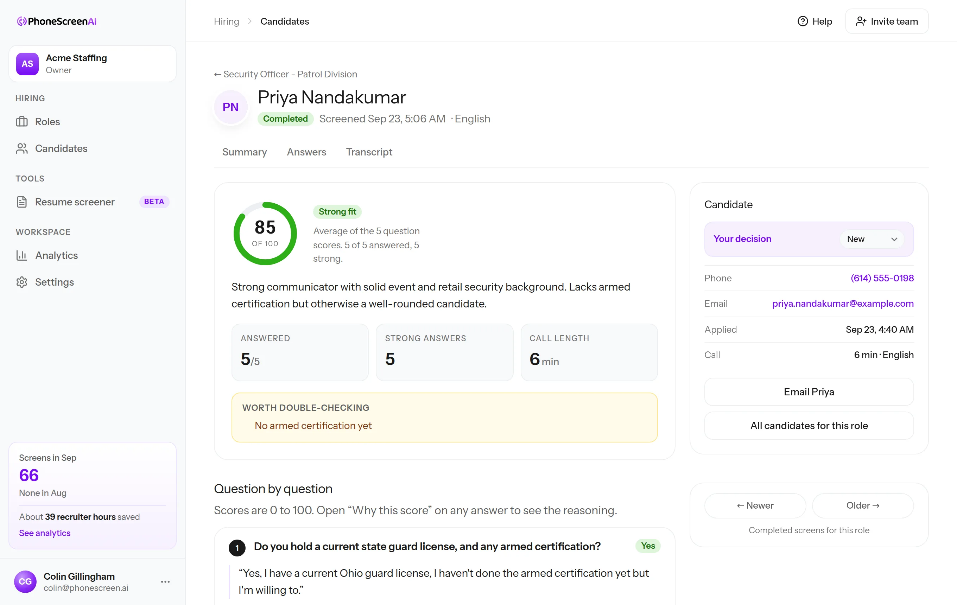Click the Call Length 6 min card
The width and height of the screenshot is (957, 605).
tap(589, 352)
